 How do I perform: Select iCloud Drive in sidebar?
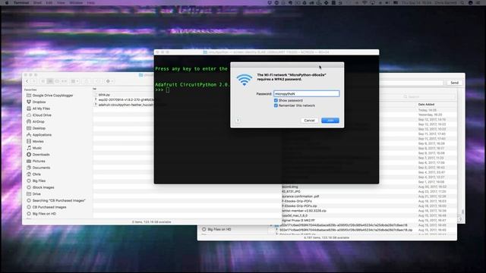[39, 115]
